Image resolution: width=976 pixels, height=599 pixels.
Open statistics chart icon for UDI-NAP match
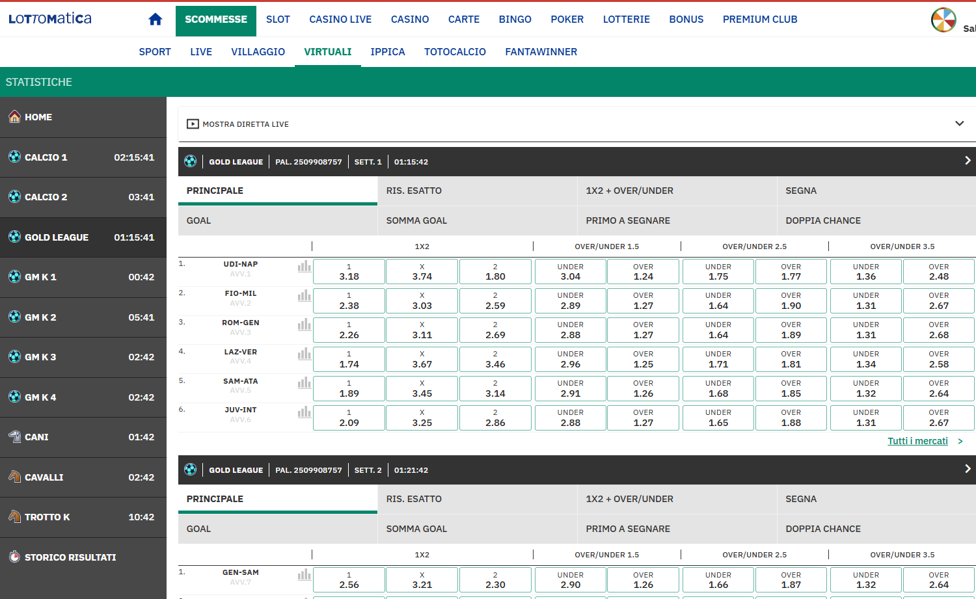pyautogui.click(x=304, y=267)
